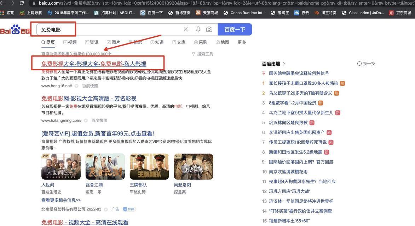The image size is (415, 226).
Task: Open hot topic 福建新增本土"55+60"
Action: pos(289,221)
